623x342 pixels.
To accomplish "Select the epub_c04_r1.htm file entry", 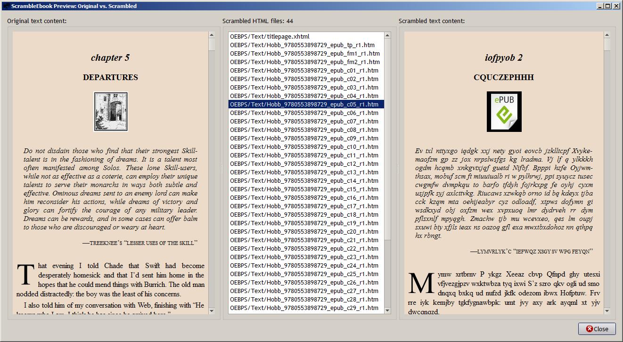I will click(306, 96).
